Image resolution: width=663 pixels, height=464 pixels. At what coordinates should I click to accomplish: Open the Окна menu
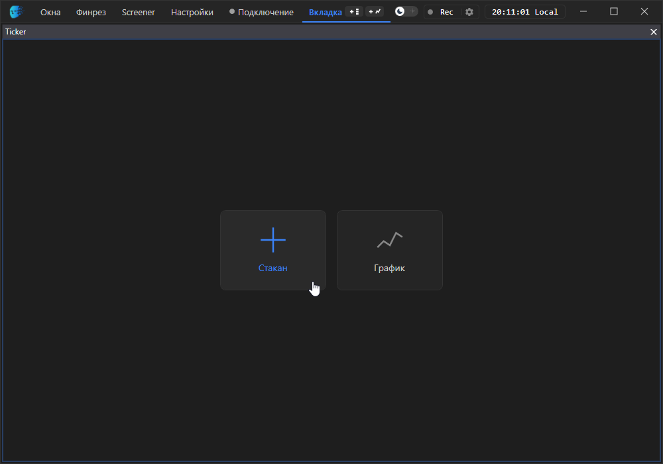click(50, 12)
